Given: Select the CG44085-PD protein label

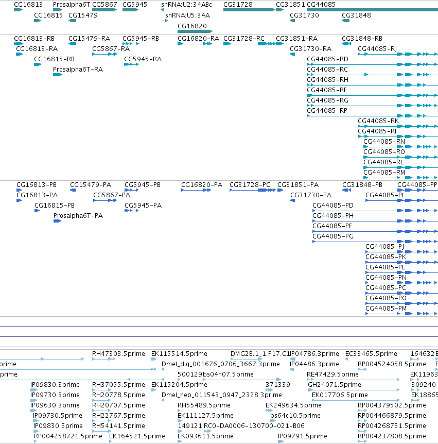Looking at the screenshot, I should coord(333,206).
